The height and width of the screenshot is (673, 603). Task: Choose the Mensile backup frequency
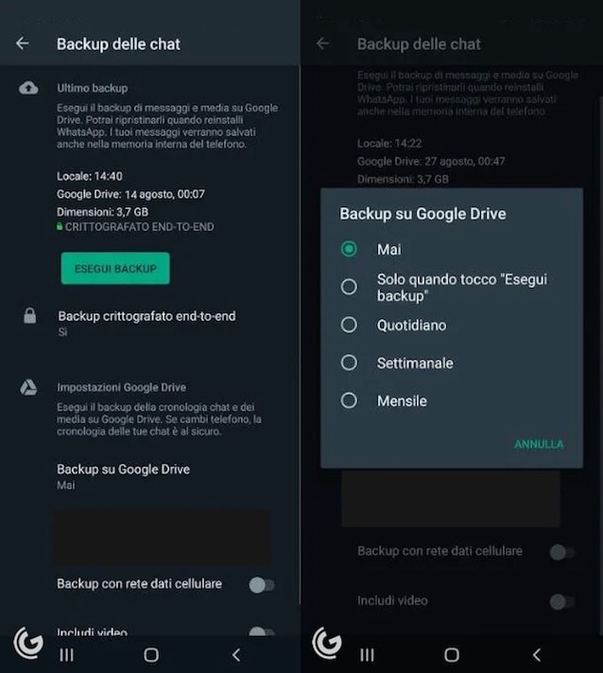[x=349, y=400]
